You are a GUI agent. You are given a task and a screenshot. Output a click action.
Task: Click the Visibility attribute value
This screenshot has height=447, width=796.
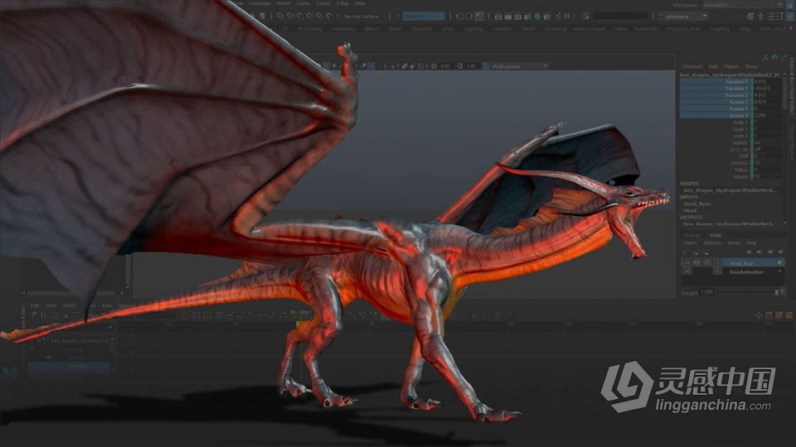click(768, 142)
